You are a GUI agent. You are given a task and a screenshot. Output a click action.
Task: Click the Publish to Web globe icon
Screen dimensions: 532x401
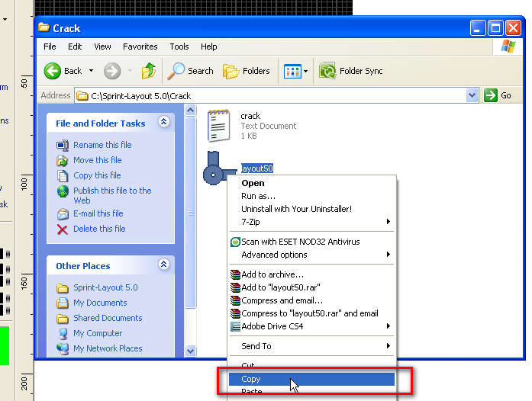[x=63, y=191]
